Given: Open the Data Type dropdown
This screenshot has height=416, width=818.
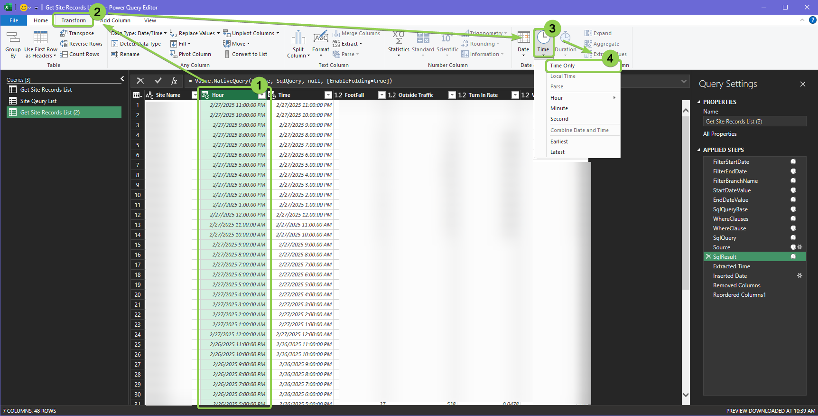Looking at the screenshot, I should [139, 33].
